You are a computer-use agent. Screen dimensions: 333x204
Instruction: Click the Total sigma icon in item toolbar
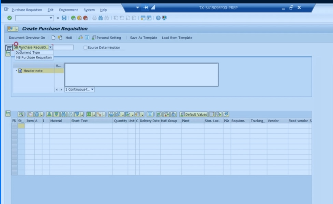(89, 114)
